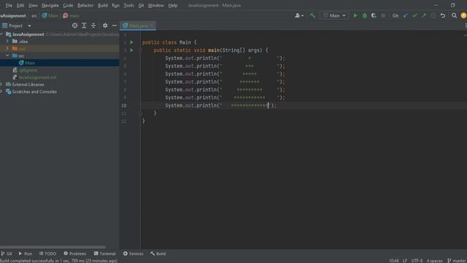Screen dimensions: 467x263
Task: Open the Main run configuration dropdown
Action: point(334,15)
